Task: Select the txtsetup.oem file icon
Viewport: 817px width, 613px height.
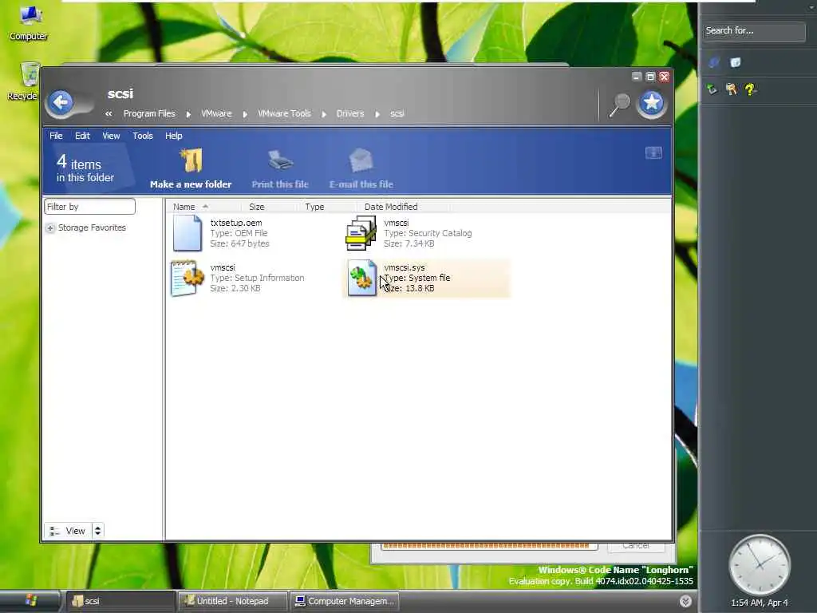Action: [187, 233]
